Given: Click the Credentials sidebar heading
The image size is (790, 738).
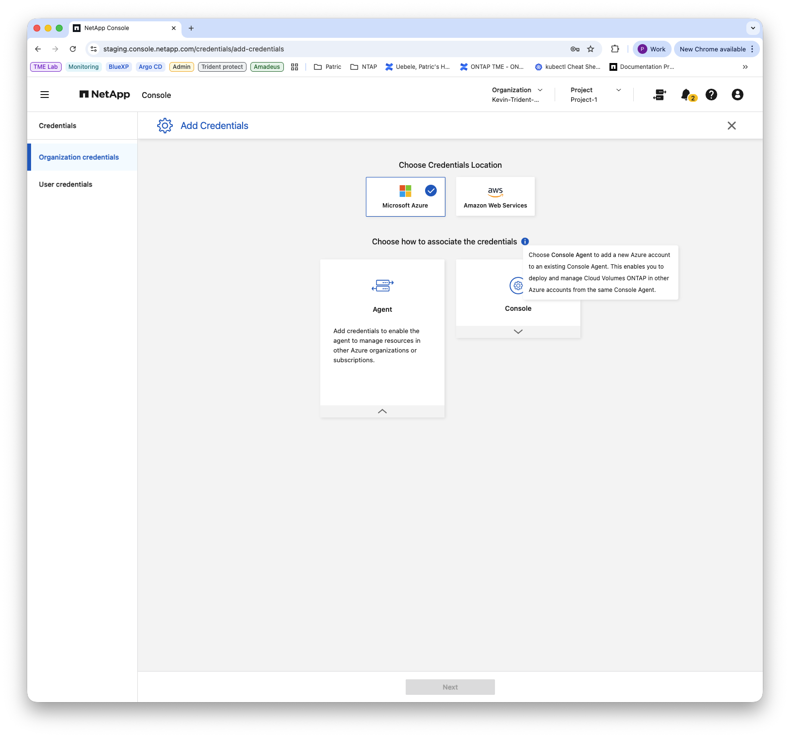Looking at the screenshot, I should (x=58, y=126).
